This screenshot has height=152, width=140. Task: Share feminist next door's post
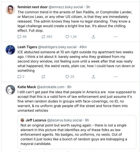pos(93,37)
